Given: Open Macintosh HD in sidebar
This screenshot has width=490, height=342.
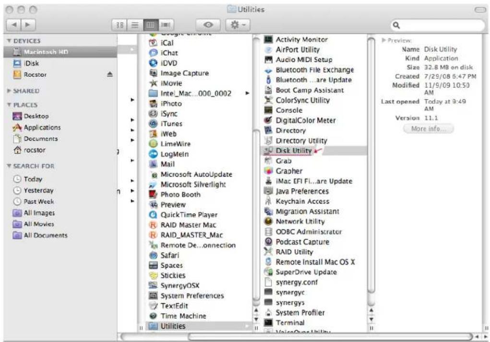Looking at the screenshot, I should (60, 51).
